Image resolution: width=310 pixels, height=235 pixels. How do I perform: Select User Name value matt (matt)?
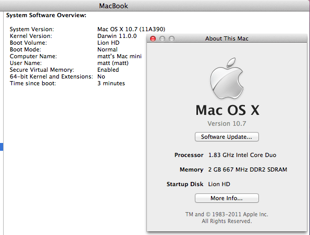click(x=113, y=63)
